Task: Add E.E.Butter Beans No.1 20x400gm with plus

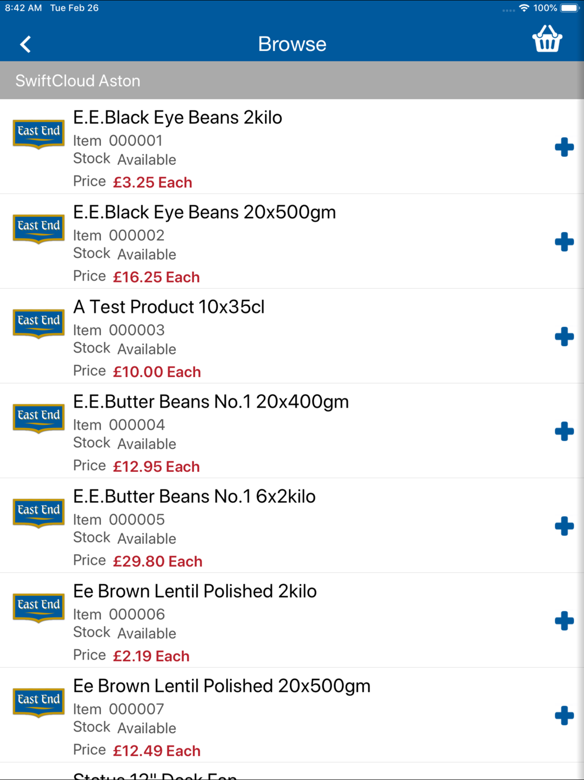Action: point(564,432)
